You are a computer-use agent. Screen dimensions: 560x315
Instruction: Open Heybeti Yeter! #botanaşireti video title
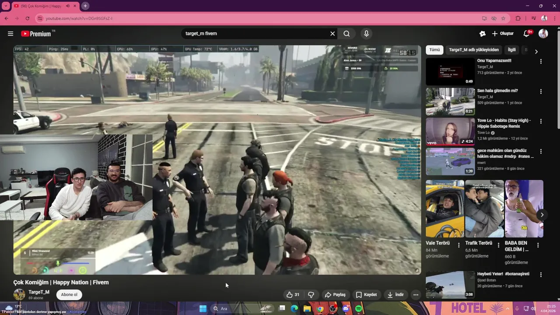click(x=503, y=274)
